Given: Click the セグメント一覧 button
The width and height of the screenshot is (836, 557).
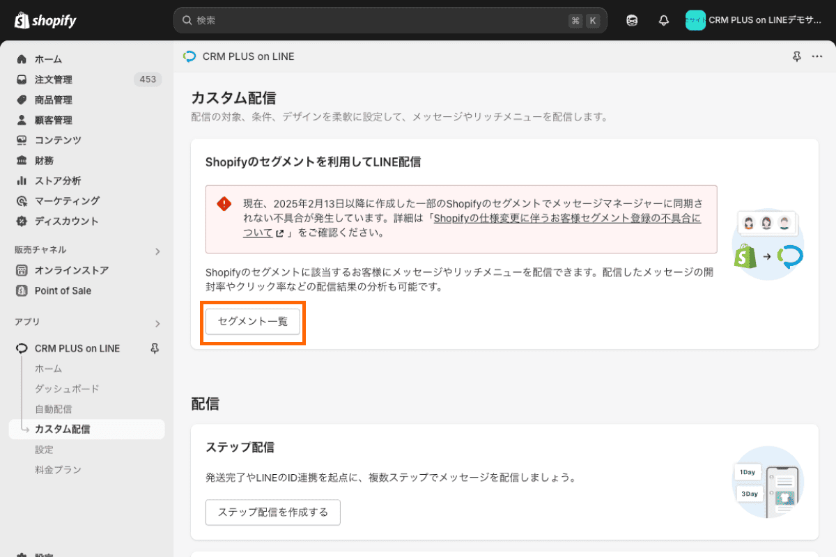Looking at the screenshot, I should click(253, 322).
